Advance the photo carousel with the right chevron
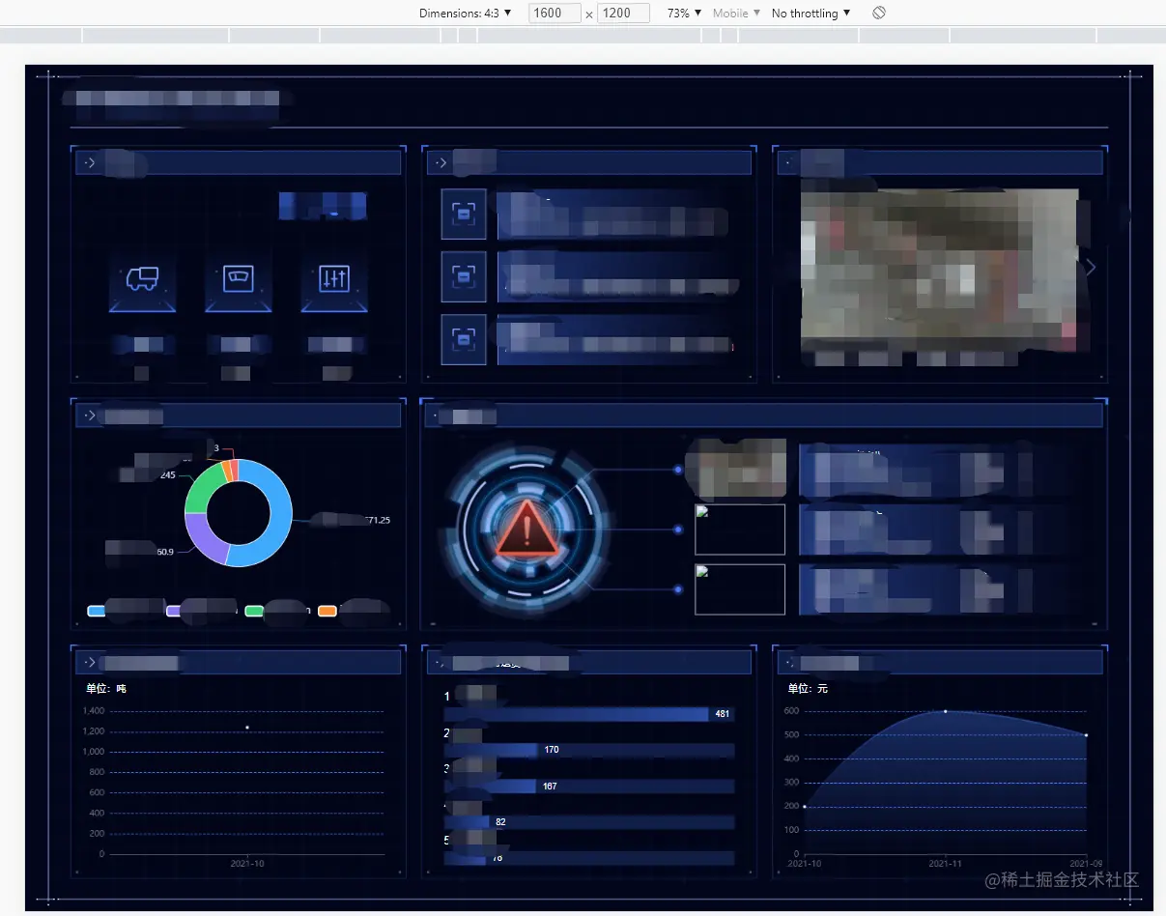 click(1091, 268)
